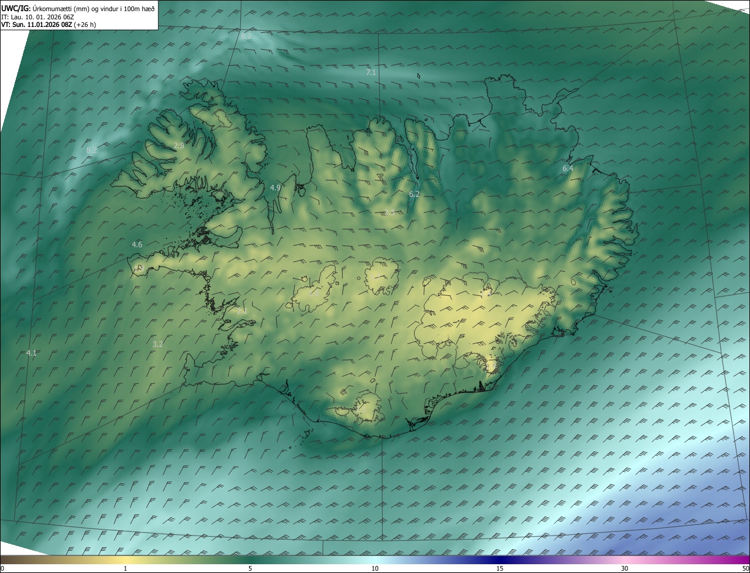
Task: Click the 2.0 value on Langjökull glacier
Action: pos(315,292)
